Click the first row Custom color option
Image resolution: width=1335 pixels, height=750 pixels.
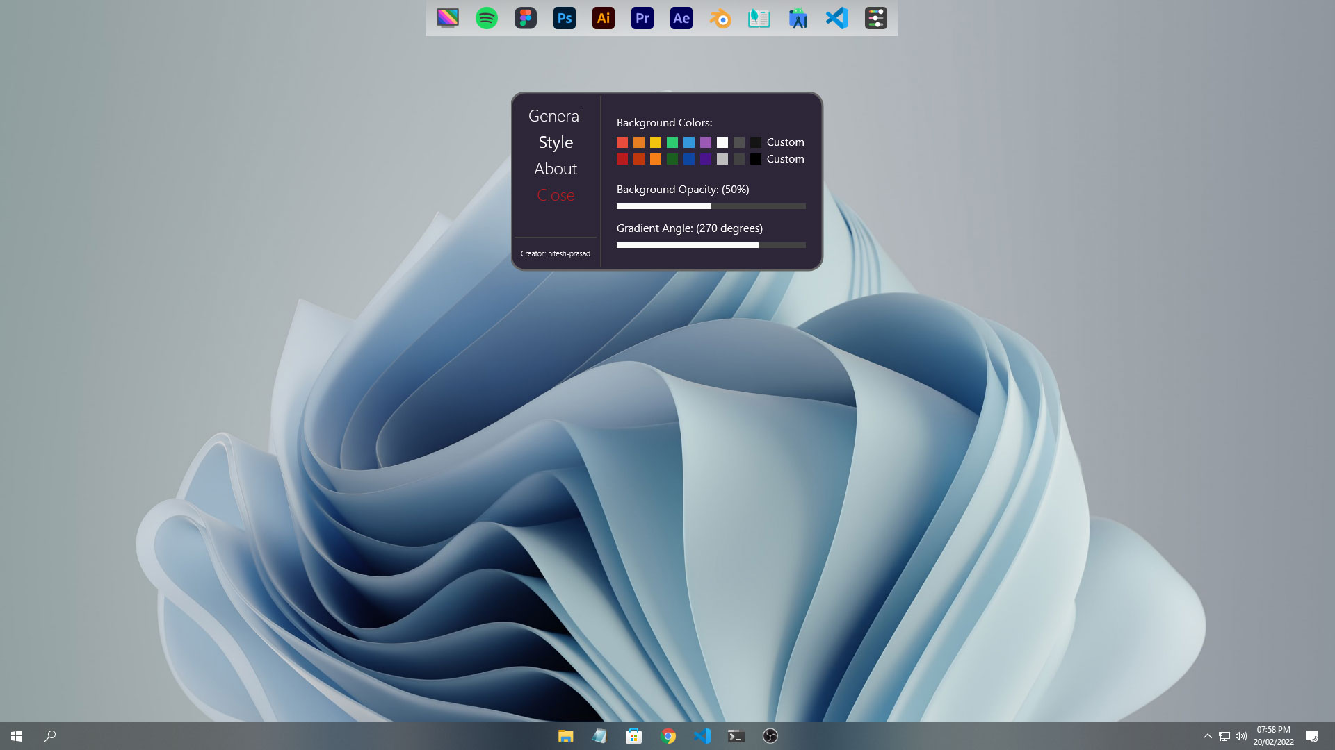785,142
